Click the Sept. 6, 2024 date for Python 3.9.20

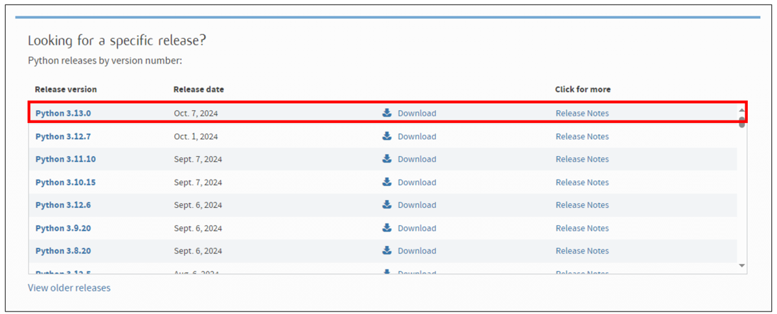coord(198,229)
